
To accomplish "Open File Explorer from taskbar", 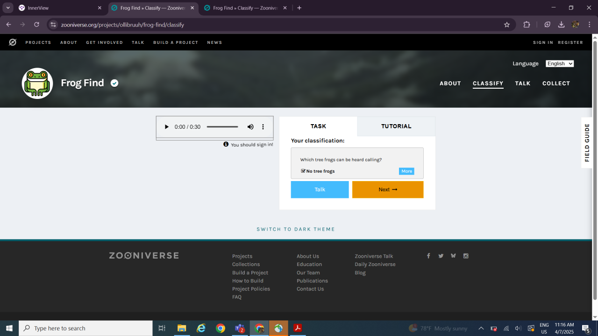I will pos(182,328).
